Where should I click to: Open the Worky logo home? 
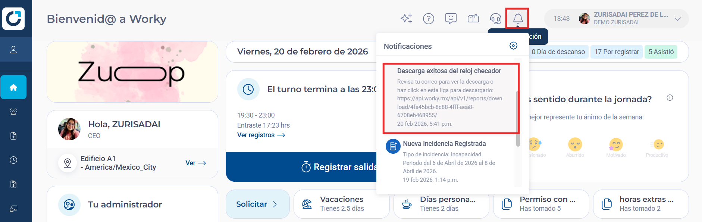pos(13,18)
